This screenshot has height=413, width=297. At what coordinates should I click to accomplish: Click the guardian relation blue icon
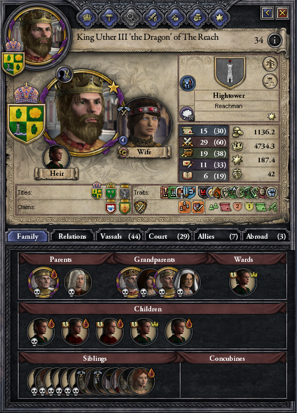point(188,83)
